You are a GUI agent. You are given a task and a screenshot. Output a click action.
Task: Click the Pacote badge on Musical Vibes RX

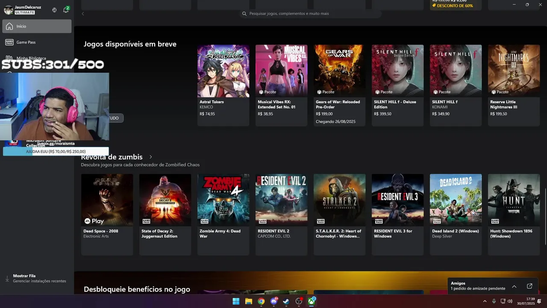(268, 92)
